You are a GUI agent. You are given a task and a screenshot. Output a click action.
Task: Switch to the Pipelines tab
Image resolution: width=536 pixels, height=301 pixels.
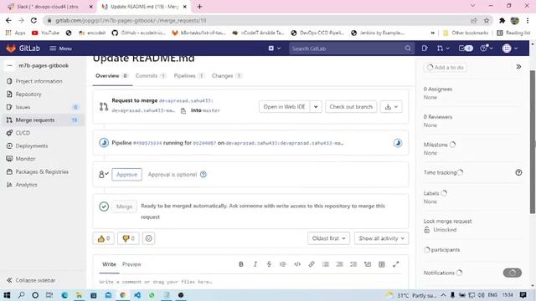(188, 76)
